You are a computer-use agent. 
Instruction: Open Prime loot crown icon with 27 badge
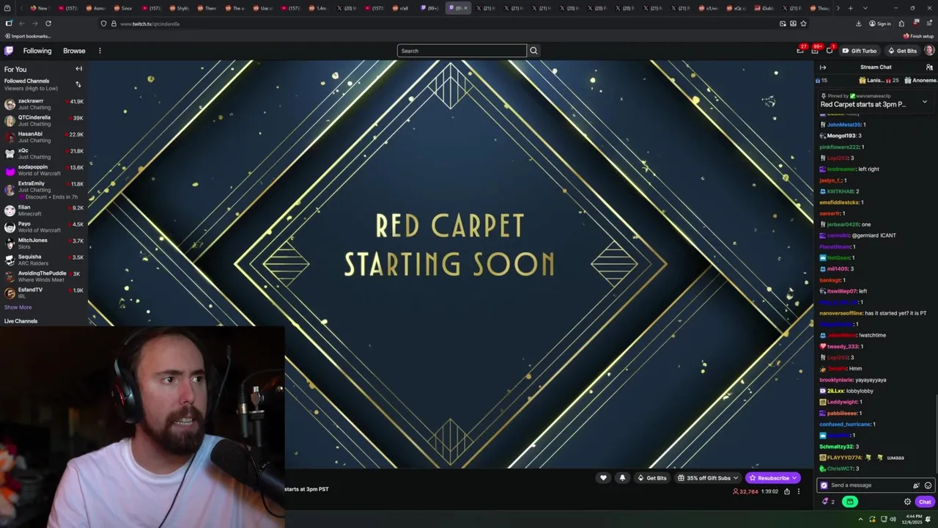pyautogui.click(x=801, y=50)
